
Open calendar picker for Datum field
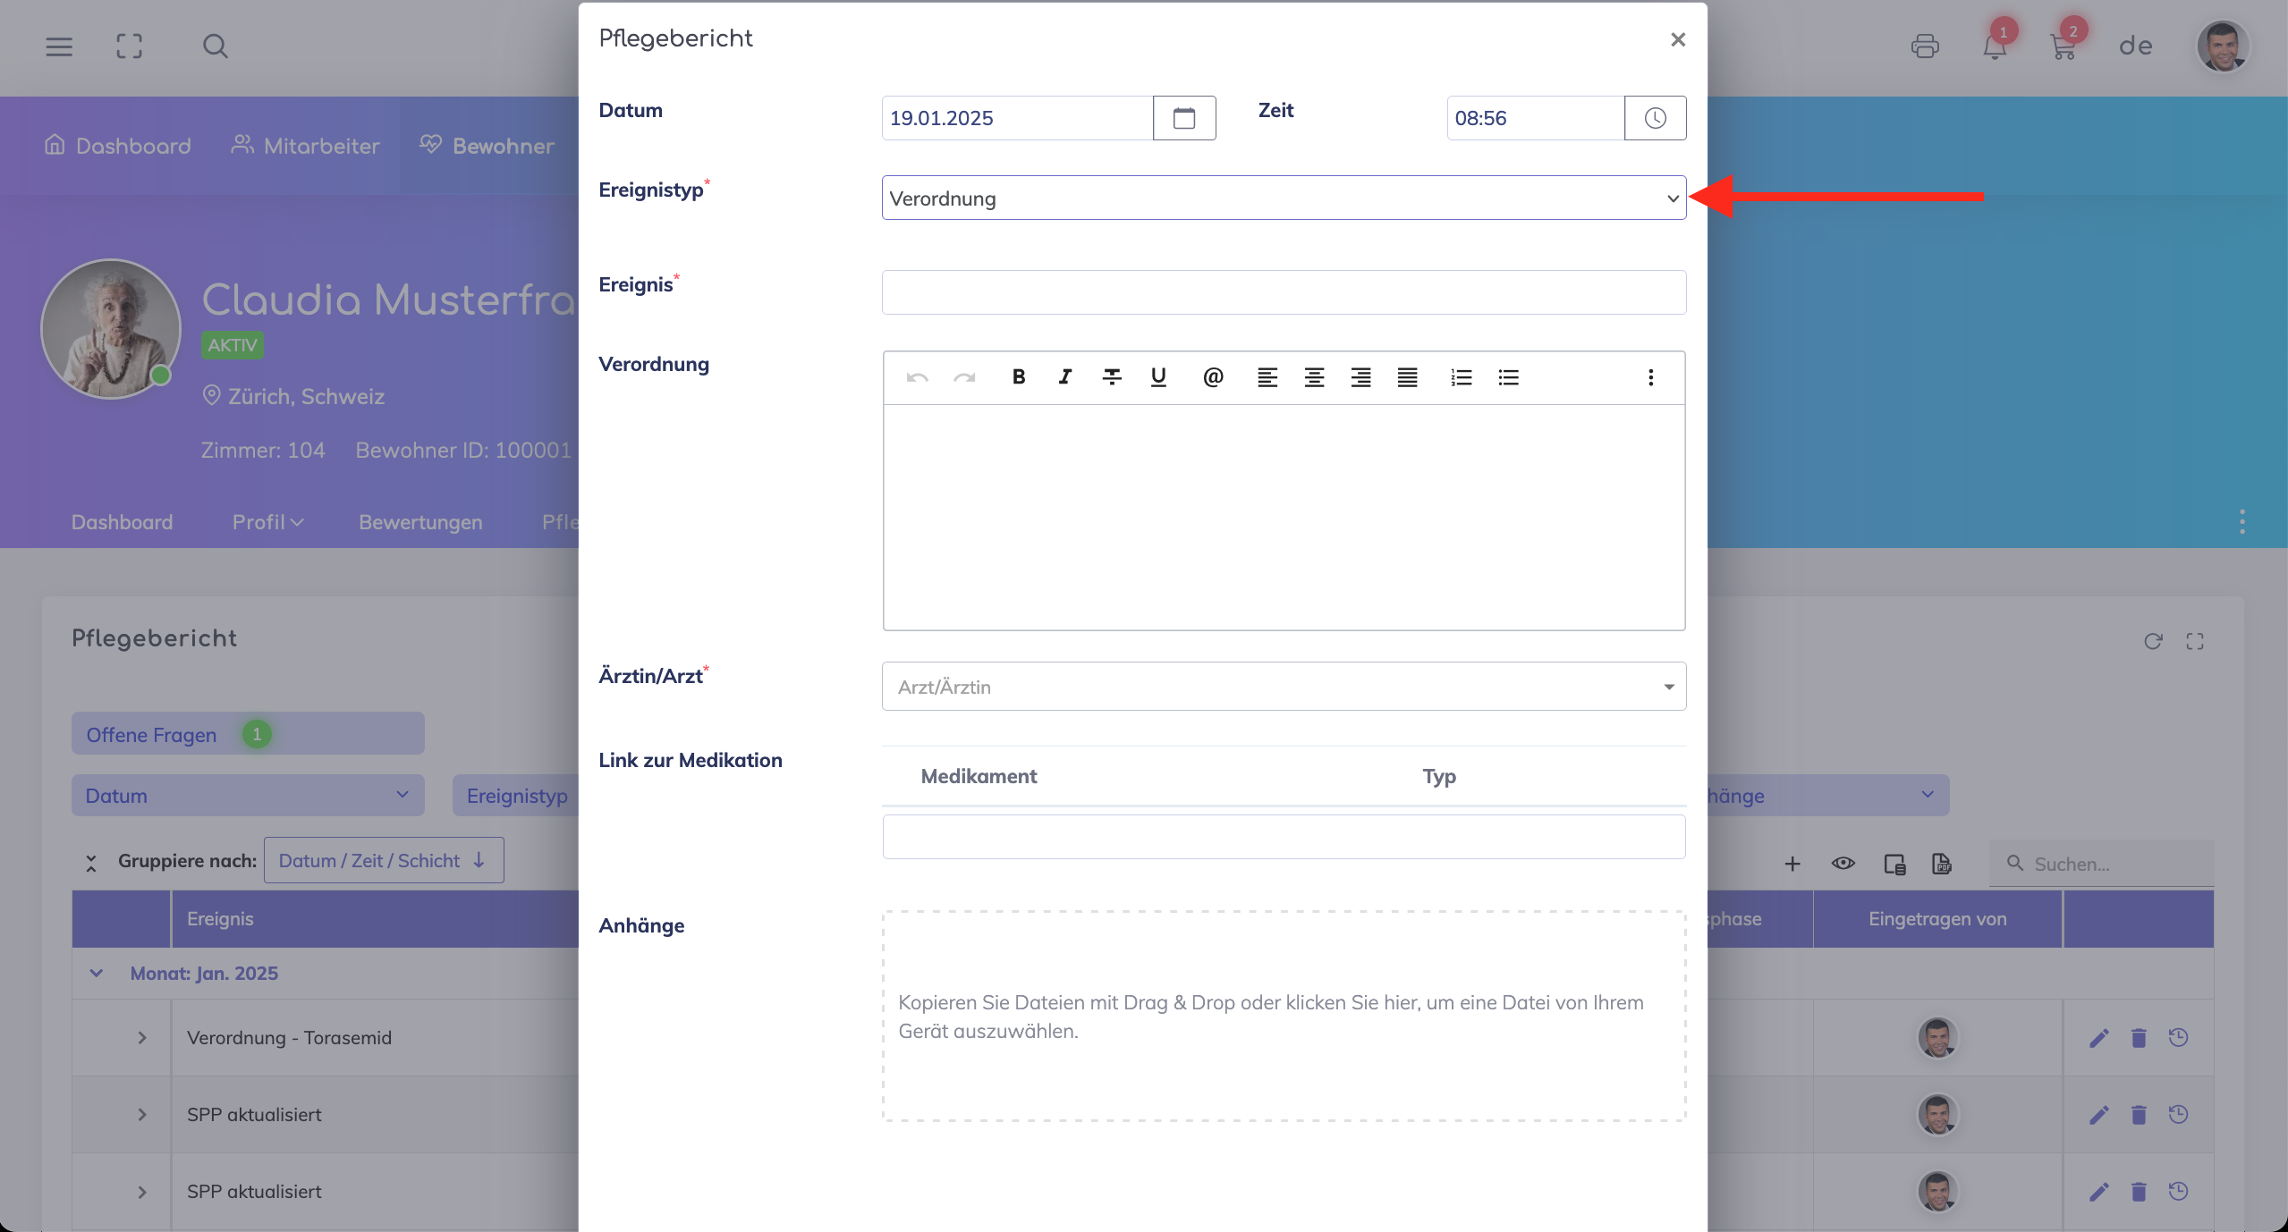click(x=1184, y=118)
